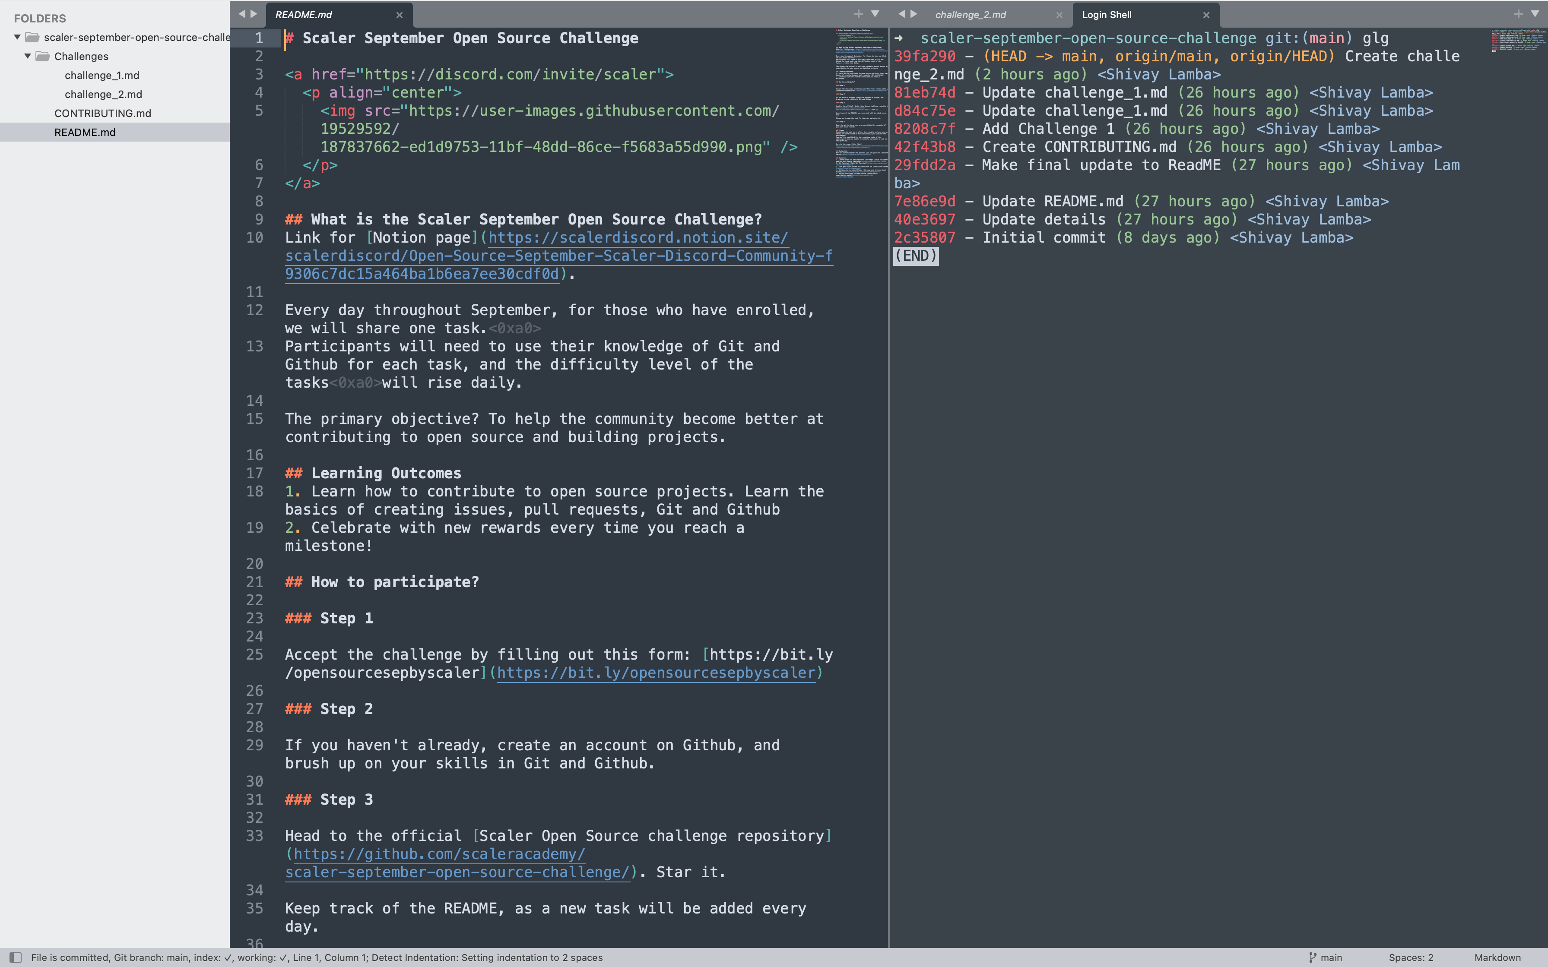The height and width of the screenshot is (967, 1548).
Task: Click the '## Learning Outcomes' heading
Action: [373, 473]
